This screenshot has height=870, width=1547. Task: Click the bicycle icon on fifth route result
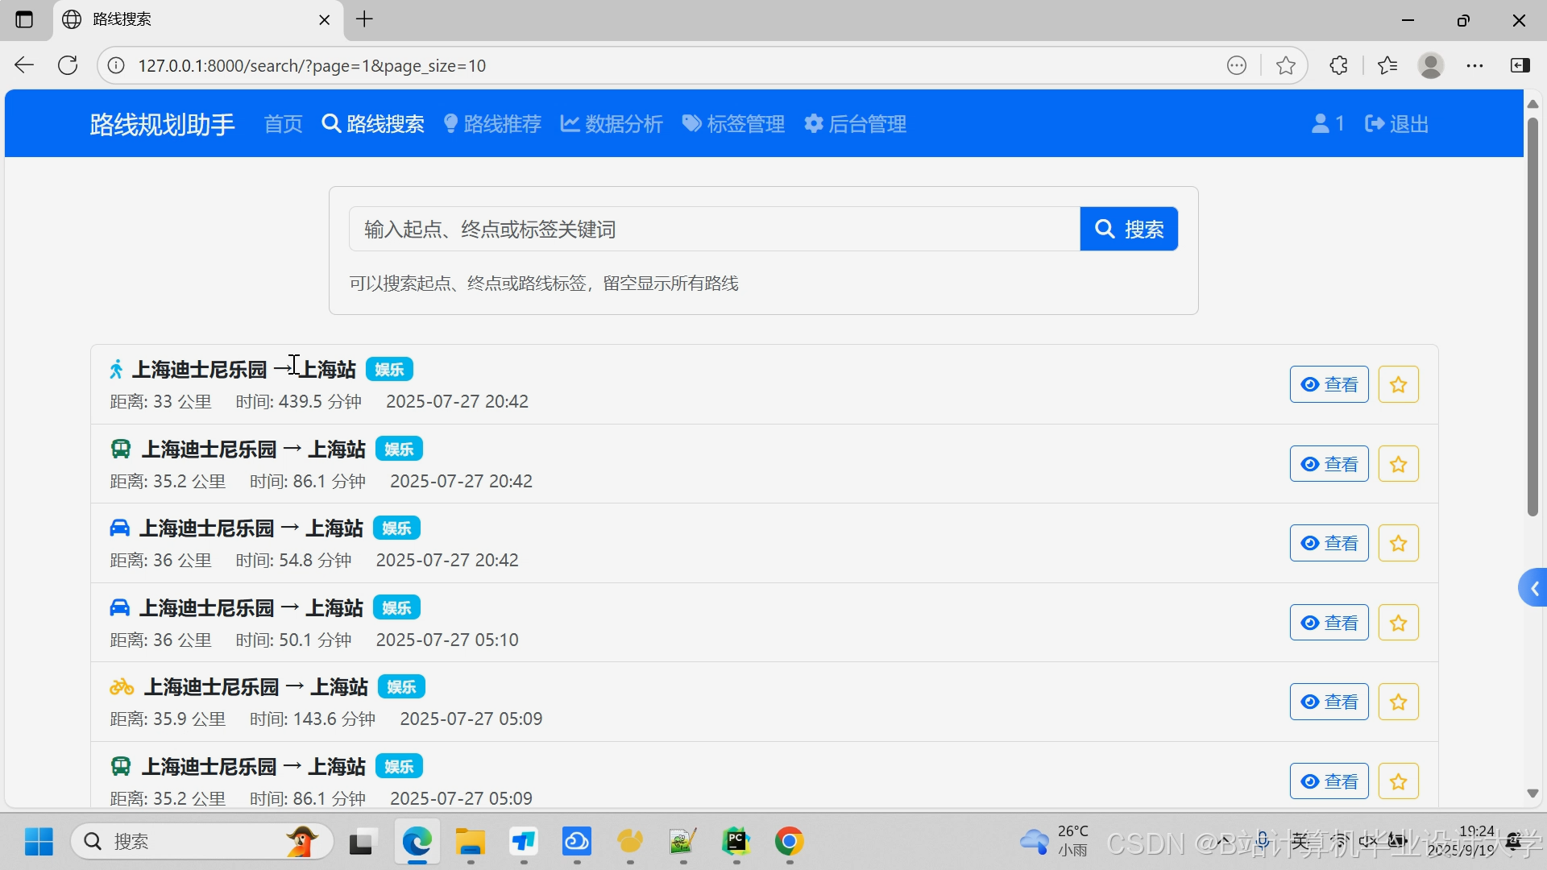(x=122, y=687)
